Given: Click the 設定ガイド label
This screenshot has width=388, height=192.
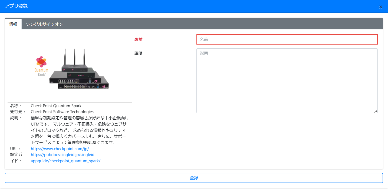Looking at the screenshot, I should (16, 158).
